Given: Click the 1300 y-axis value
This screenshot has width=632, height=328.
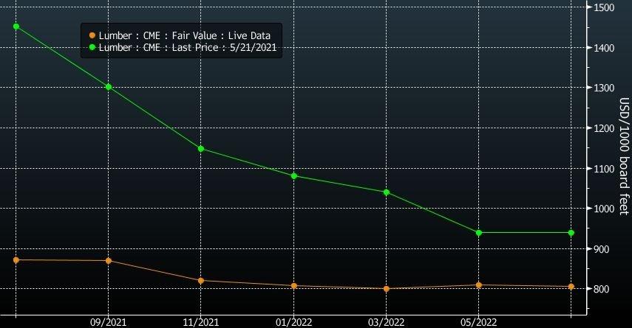Looking at the screenshot, I should (604, 88).
